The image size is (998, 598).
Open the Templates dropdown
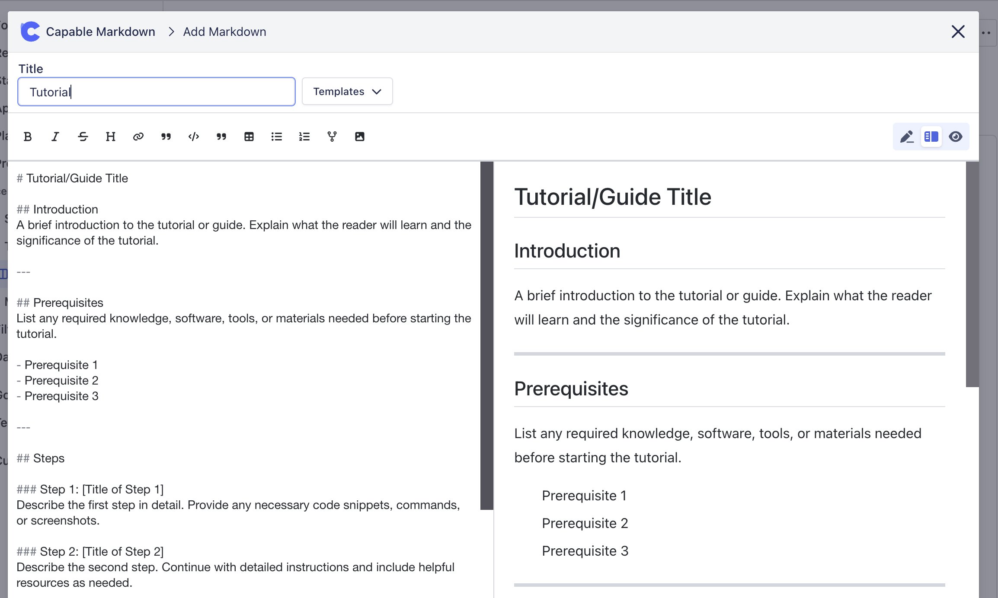pos(347,91)
